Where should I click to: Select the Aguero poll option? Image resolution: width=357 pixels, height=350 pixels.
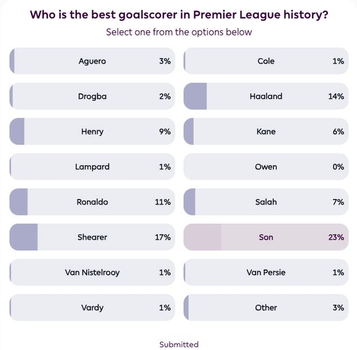coord(92,61)
